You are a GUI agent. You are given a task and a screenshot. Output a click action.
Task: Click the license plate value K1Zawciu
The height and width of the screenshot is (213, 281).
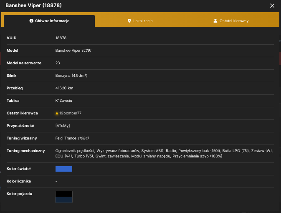63,101
